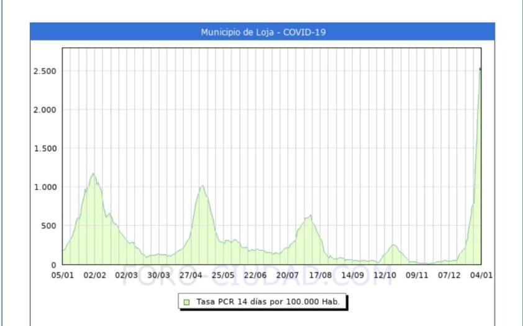
Task: Click the chart peak near 2.500 at far right
Action: [480, 68]
